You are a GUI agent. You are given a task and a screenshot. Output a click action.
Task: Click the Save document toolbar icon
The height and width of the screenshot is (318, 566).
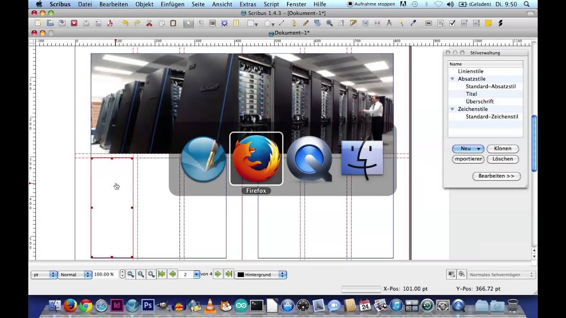coord(62,23)
